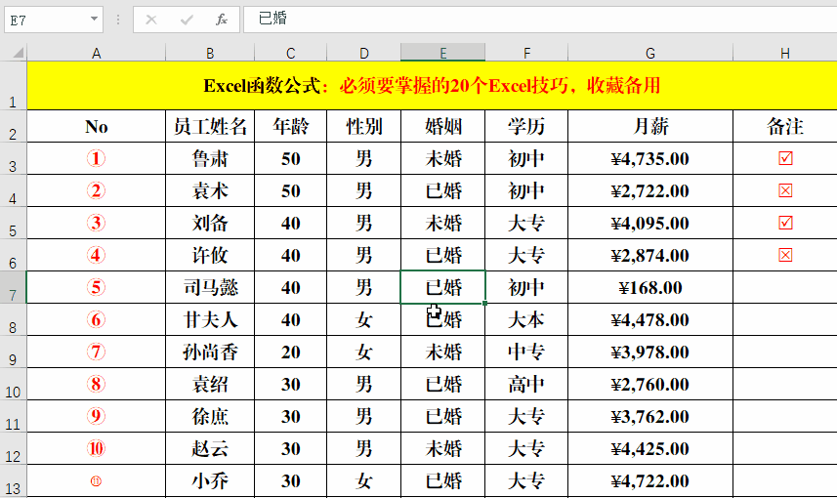Click the name cell 孙尚香
The image size is (837, 498).
210,352
